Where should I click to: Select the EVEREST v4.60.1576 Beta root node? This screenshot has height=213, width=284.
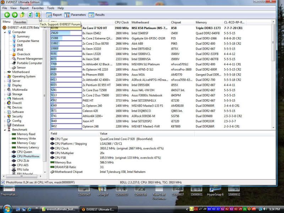pos(23,28)
